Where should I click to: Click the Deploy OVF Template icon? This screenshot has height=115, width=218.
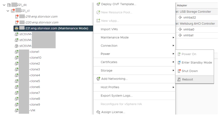point(98,4)
